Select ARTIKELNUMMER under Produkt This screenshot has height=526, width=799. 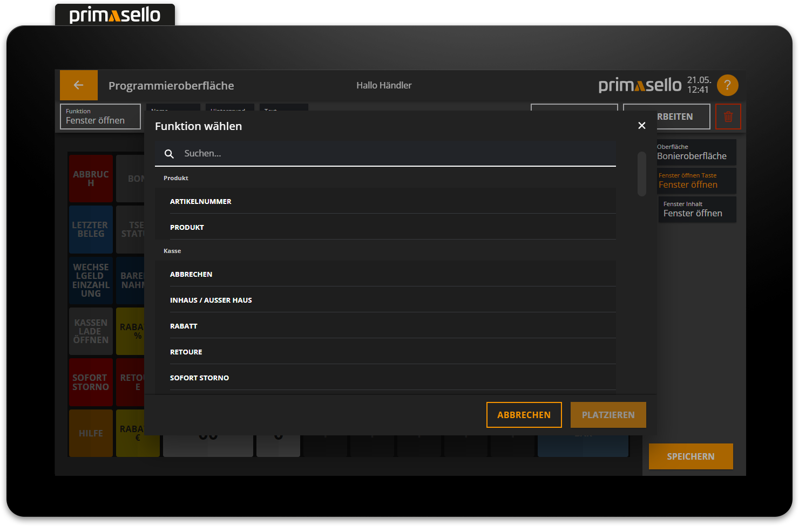click(201, 201)
